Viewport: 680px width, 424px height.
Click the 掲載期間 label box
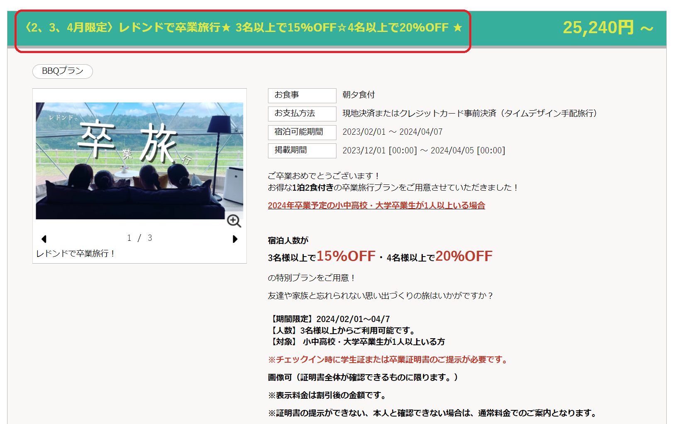pyautogui.click(x=302, y=150)
